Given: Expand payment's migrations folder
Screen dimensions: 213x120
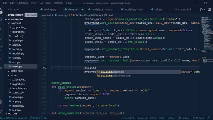Looking at the screenshot, I should tap(18, 32).
